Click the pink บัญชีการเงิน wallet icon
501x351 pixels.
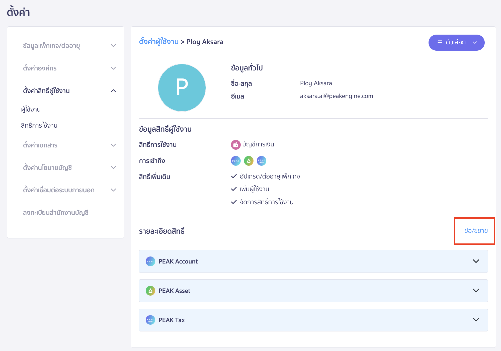[x=235, y=144]
